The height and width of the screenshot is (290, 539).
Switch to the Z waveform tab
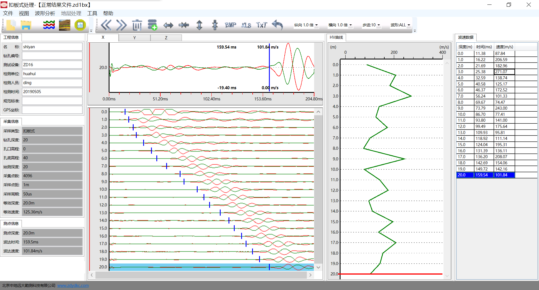pyautogui.click(x=166, y=38)
